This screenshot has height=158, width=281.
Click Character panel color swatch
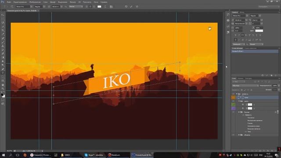(259, 31)
